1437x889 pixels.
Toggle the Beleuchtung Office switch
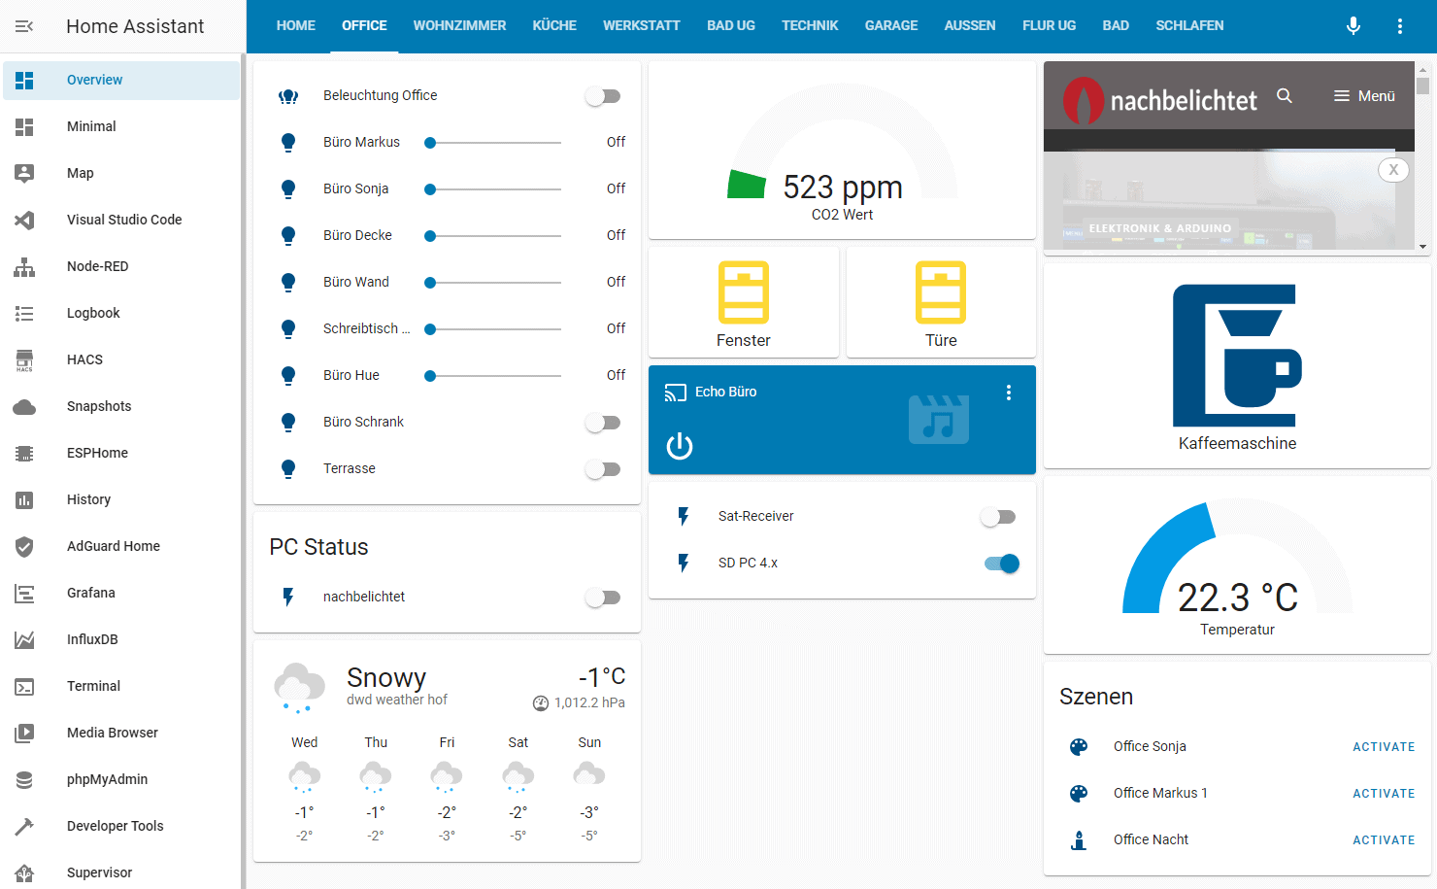click(x=603, y=96)
